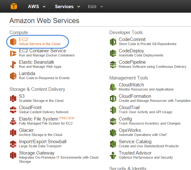191x170 pixels.
Task: Click the OpsWorks green icon
Action: click(113, 132)
